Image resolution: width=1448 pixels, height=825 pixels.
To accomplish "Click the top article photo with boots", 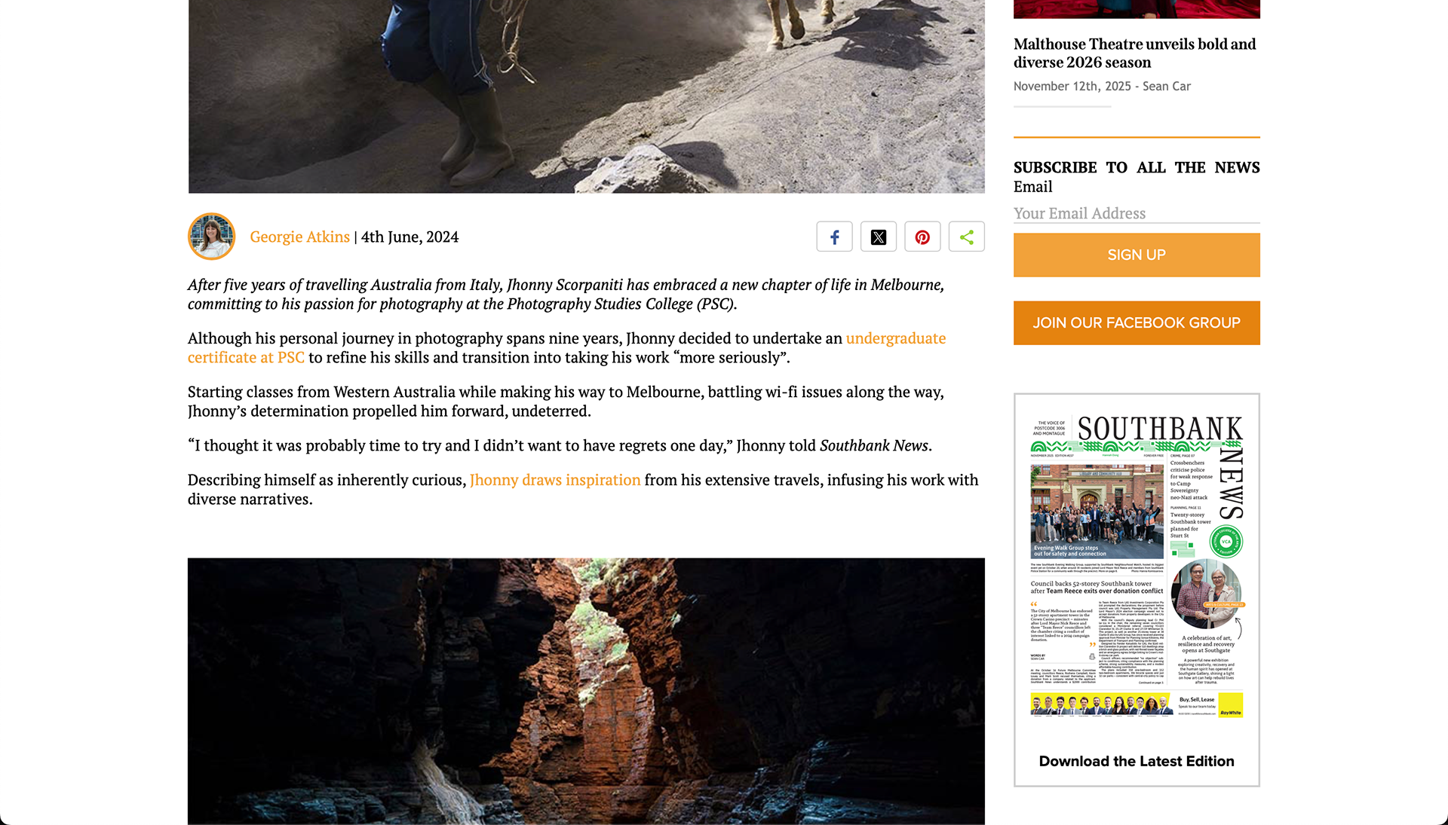I will click(x=586, y=96).
